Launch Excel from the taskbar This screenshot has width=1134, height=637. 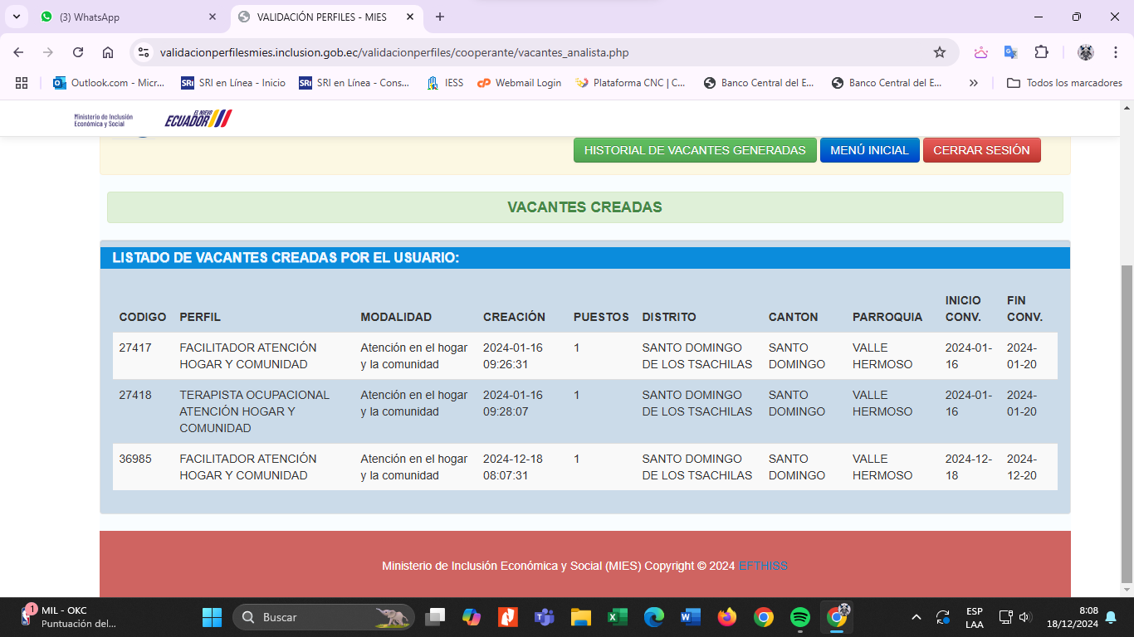[617, 617]
